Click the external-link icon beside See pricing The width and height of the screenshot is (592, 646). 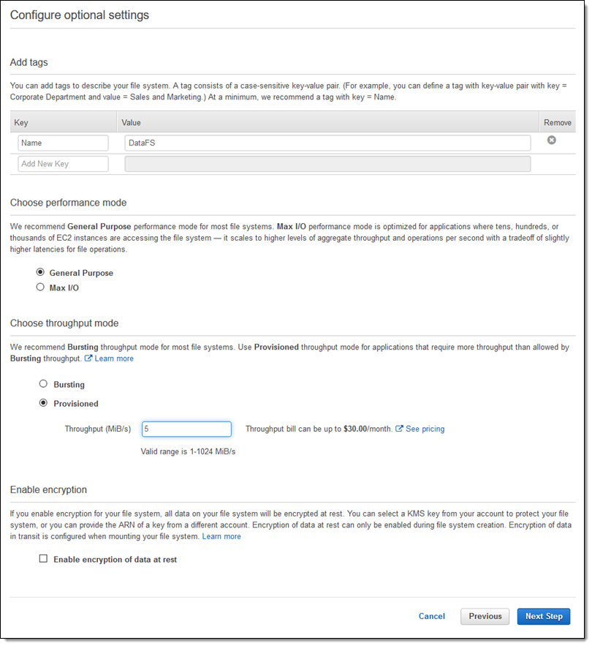pyautogui.click(x=400, y=429)
